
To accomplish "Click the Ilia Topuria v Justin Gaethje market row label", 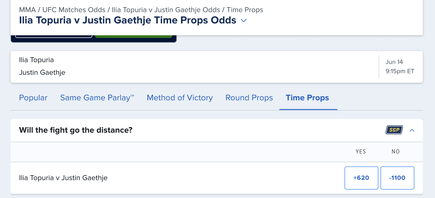I will coord(63,178).
